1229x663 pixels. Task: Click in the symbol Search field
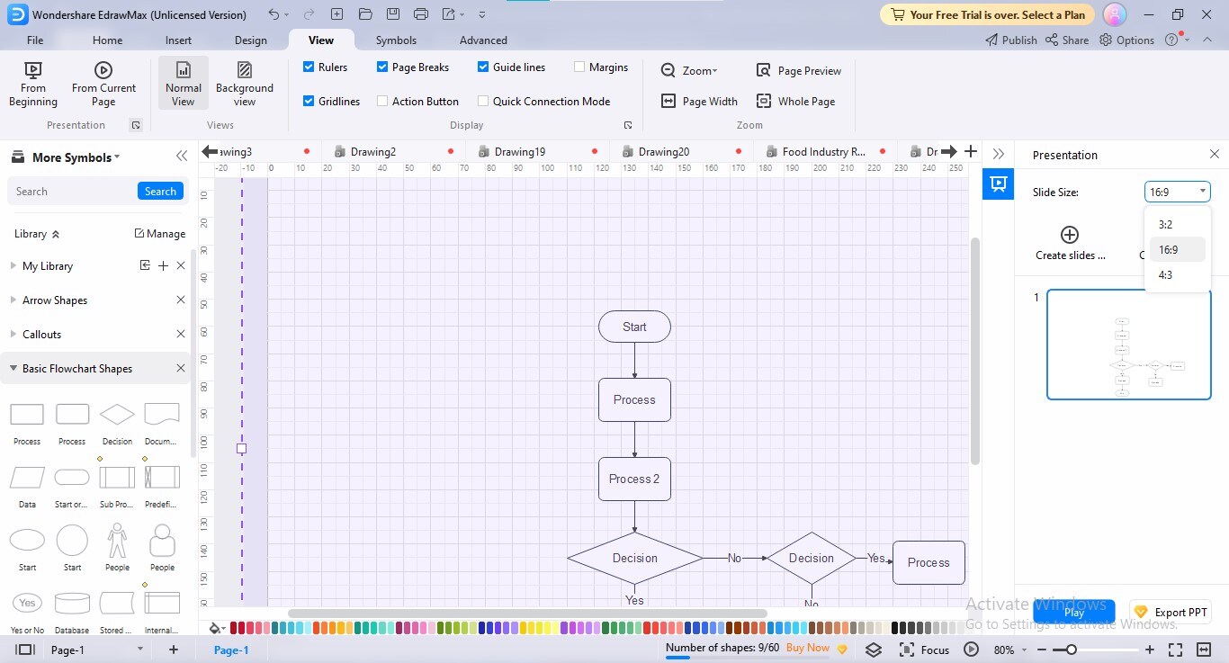click(73, 192)
